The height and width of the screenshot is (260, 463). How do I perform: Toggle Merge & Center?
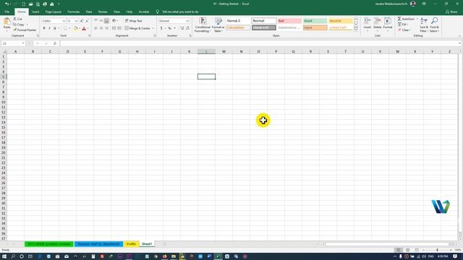137,28
